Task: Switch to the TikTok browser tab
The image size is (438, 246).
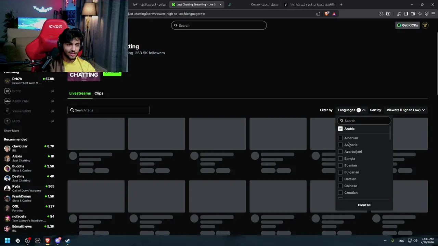Action: (310, 4)
